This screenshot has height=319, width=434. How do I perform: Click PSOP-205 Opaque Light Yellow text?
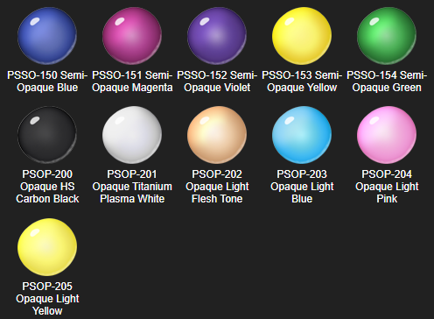(47, 299)
